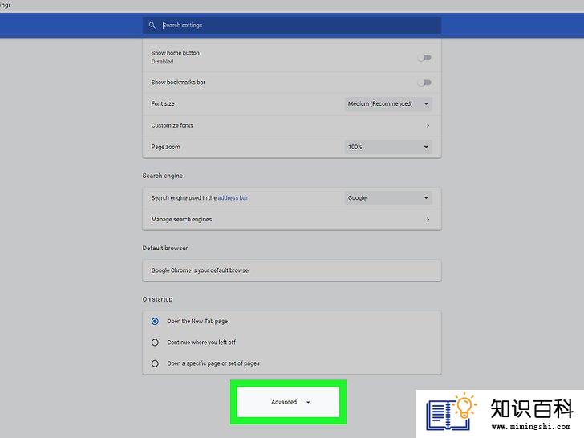
Task: Click the Show home button label
Action: pos(175,53)
